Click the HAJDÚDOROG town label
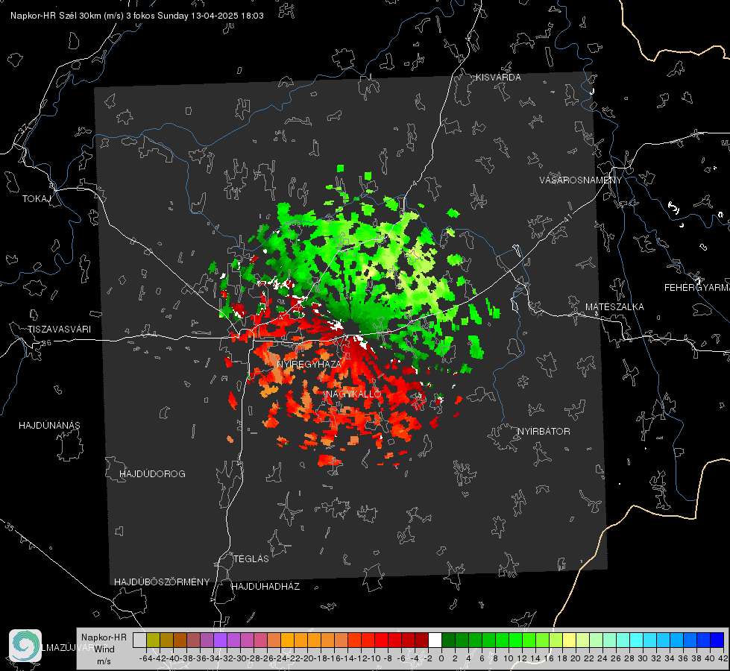This screenshot has height=671, width=730. [152, 474]
